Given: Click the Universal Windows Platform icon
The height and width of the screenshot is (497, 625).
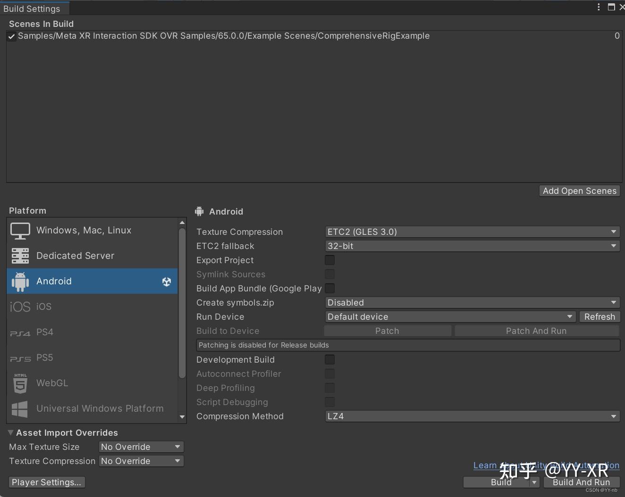Looking at the screenshot, I should click(x=20, y=408).
